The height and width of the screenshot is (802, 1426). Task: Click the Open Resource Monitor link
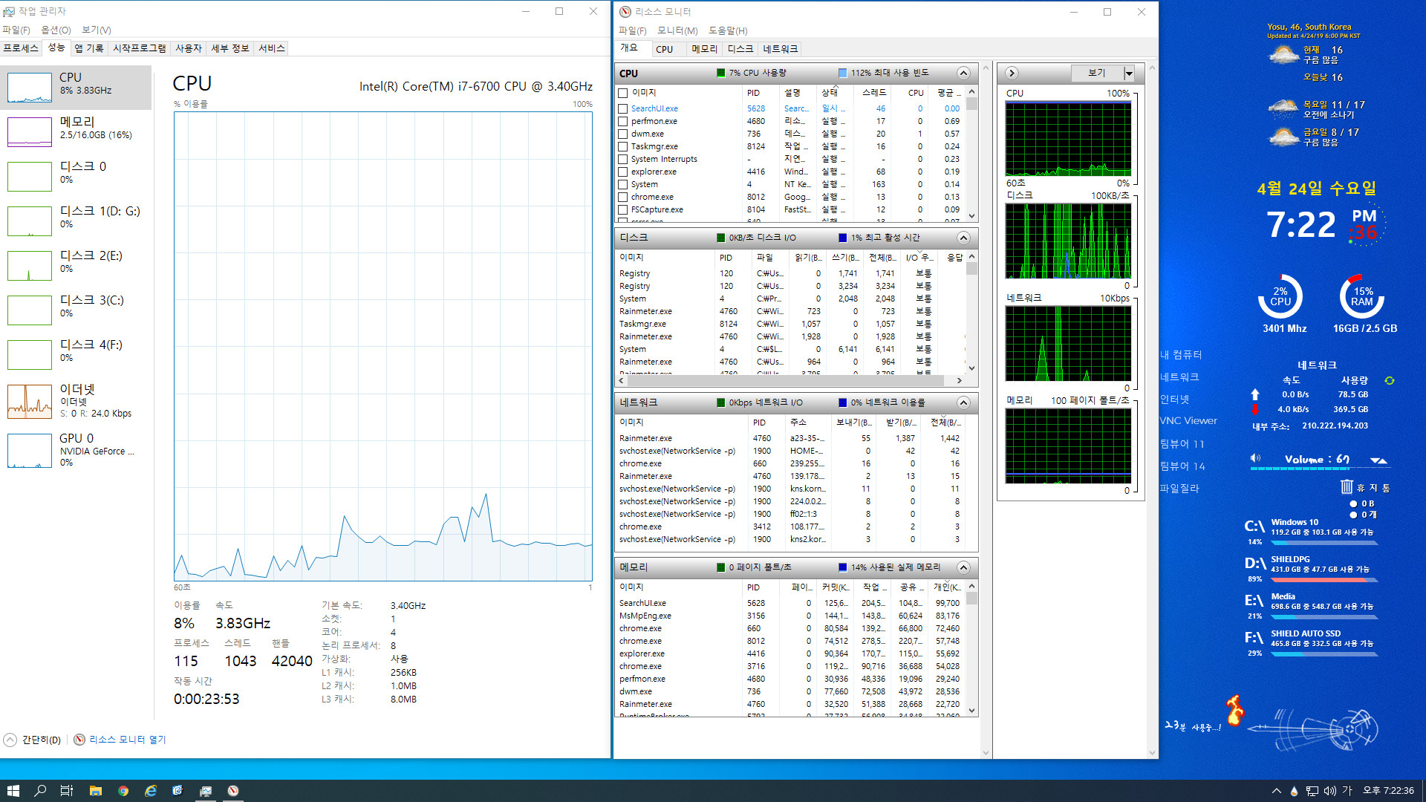pos(128,740)
